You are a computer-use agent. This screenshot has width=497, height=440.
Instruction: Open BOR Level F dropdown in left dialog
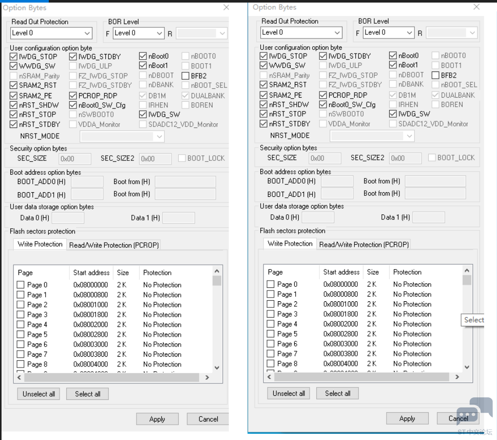point(139,33)
